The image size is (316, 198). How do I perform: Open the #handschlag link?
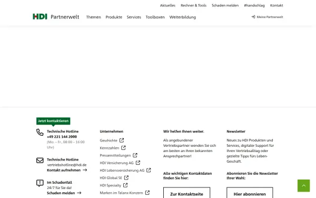[254, 5]
